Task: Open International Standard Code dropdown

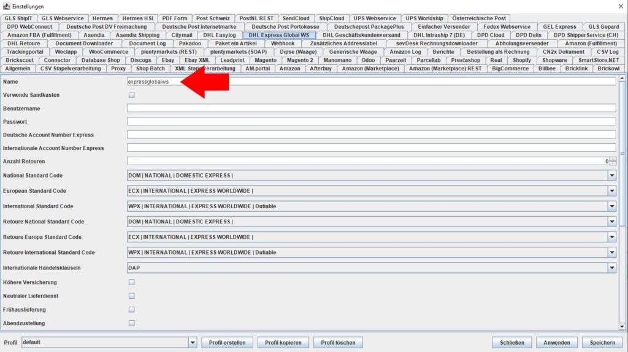Action: tap(612, 206)
